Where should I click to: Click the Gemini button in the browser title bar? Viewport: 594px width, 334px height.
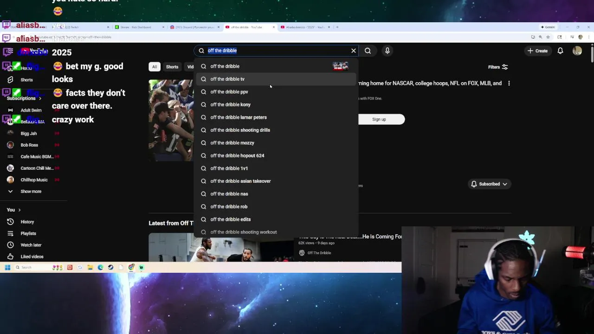point(548,27)
